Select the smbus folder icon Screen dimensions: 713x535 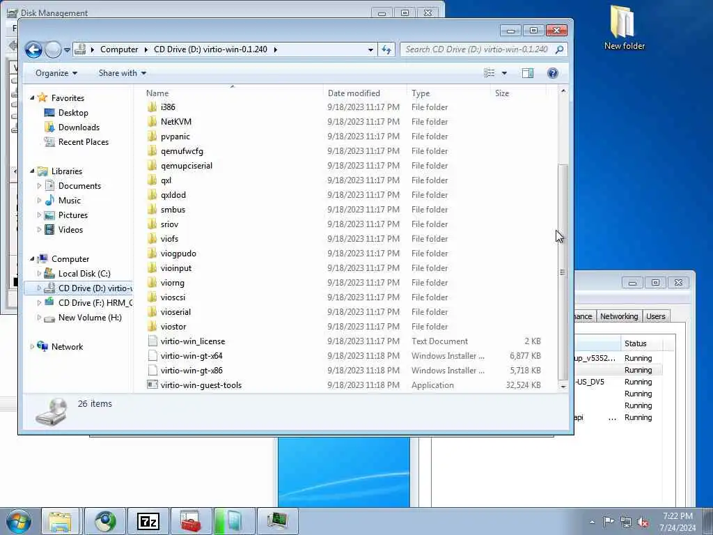click(x=152, y=210)
